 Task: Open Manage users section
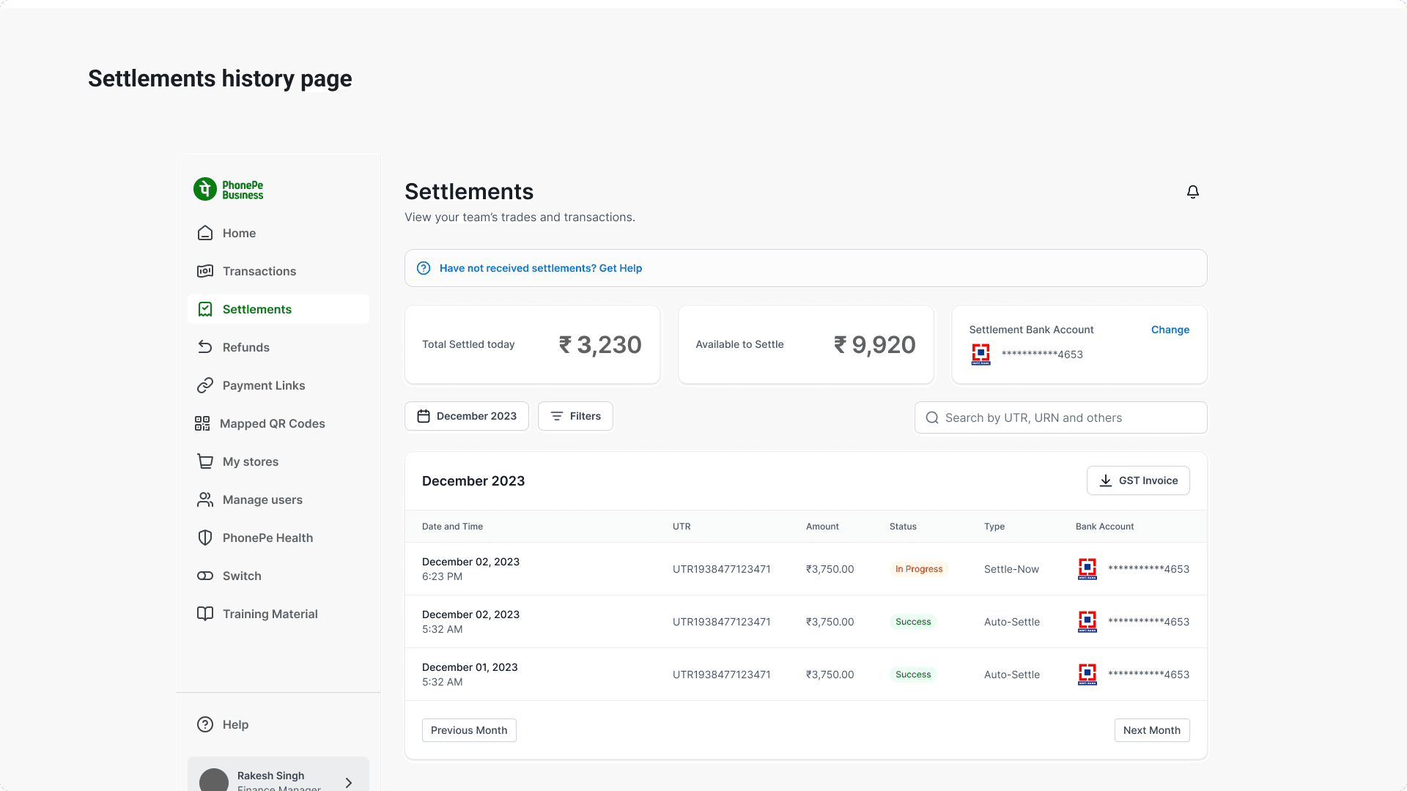pos(262,500)
